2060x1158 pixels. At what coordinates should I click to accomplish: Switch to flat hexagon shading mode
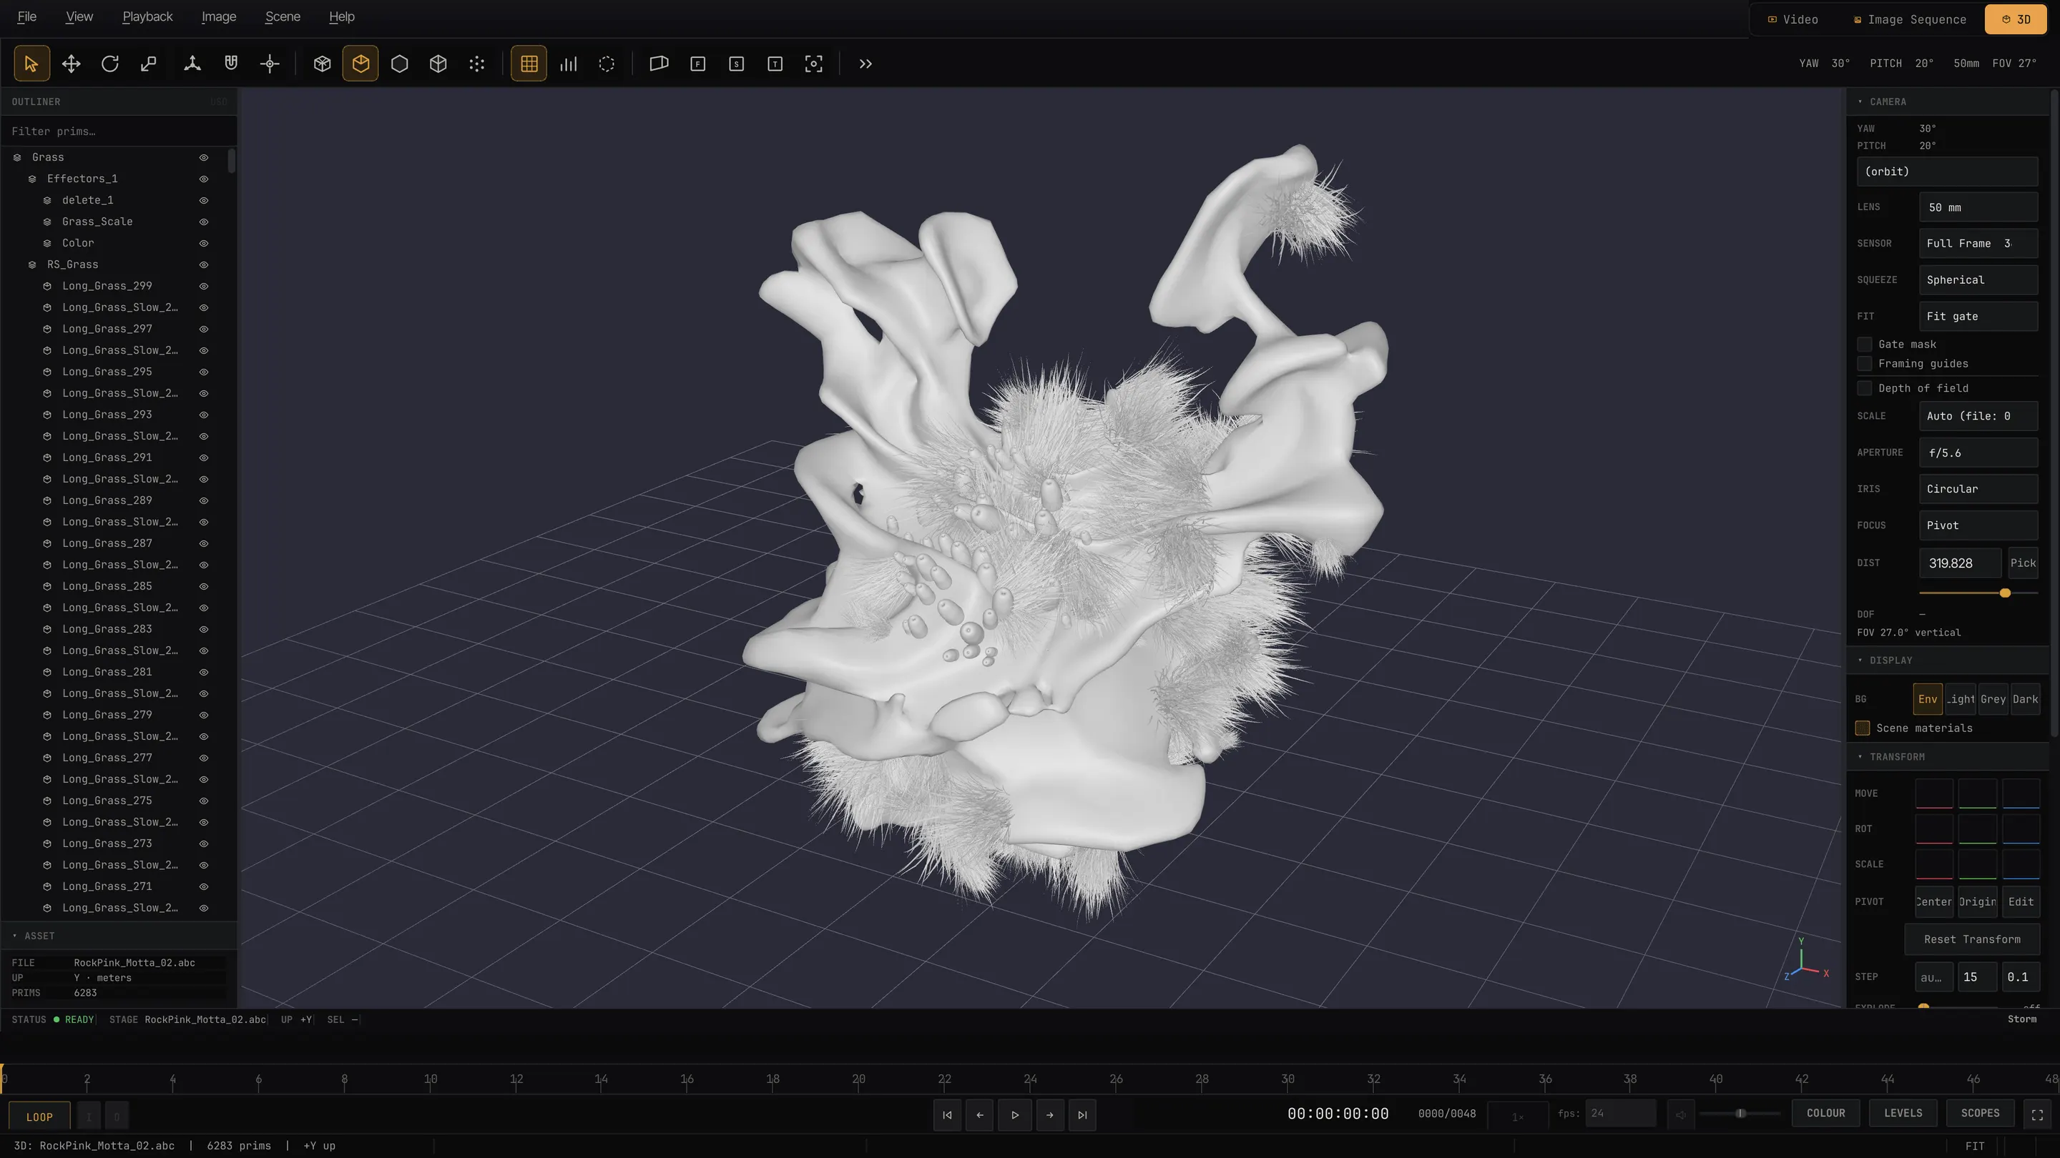tap(400, 64)
